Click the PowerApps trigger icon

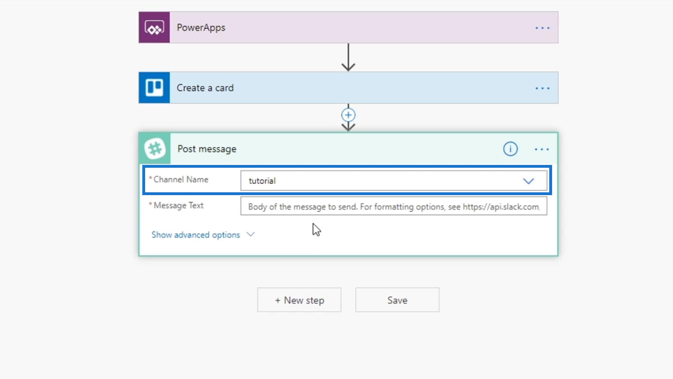click(x=154, y=28)
